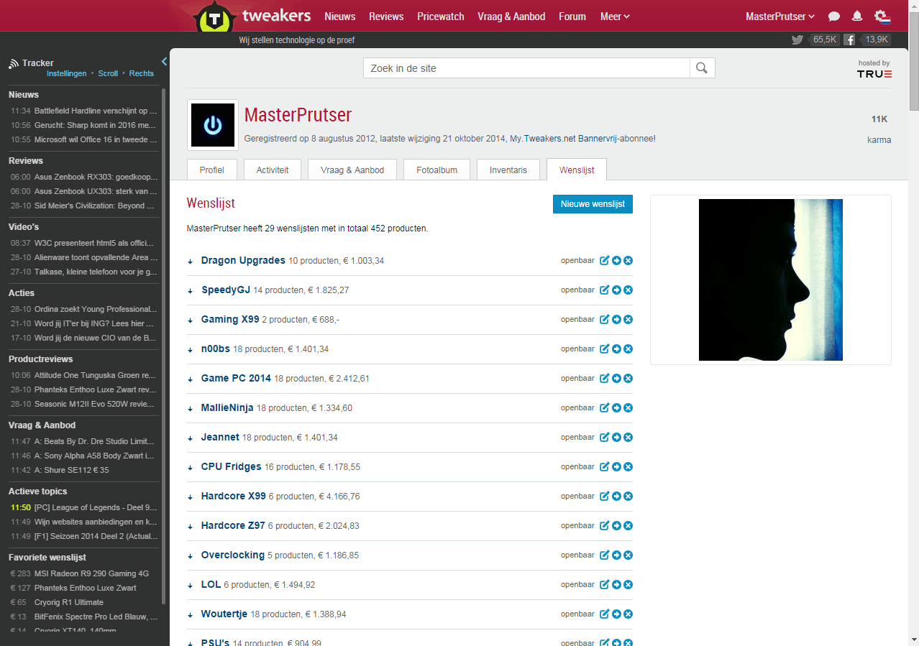Image resolution: width=919 pixels, height=646 pixels.
Task: Click arrow icon for Game PC 2014
Action: click(616, 378)
